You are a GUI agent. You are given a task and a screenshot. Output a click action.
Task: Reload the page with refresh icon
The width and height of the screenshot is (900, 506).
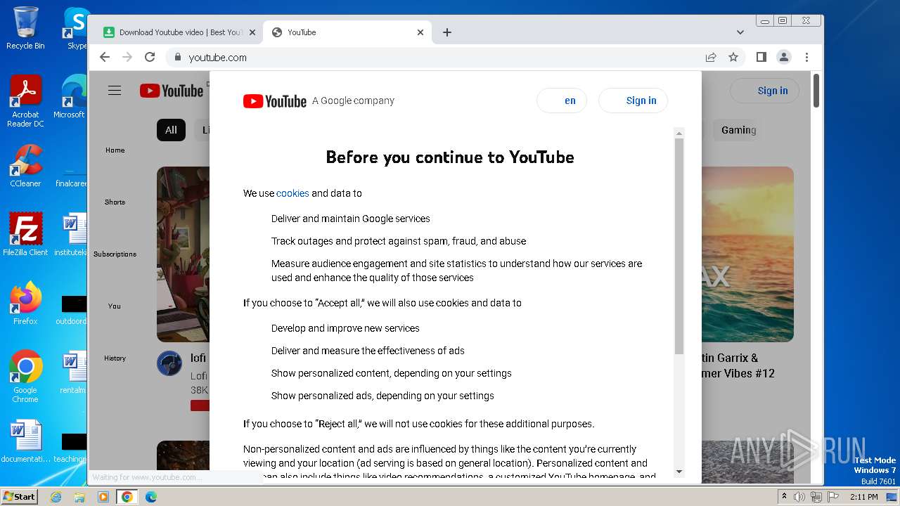(x=150, y=57)
